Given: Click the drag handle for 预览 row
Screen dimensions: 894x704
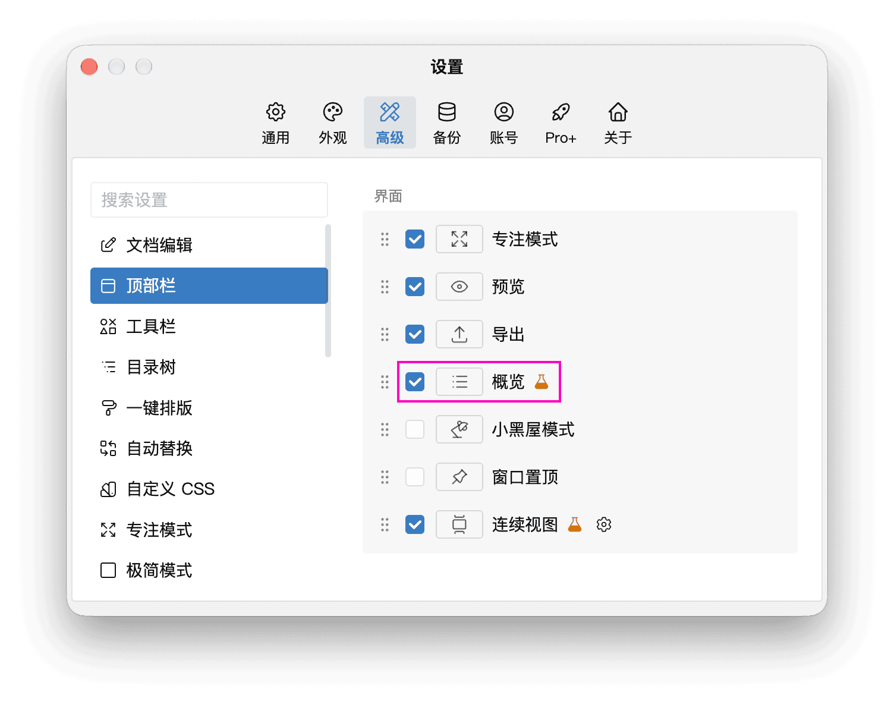Looking at the screenshot, I should click(x=385, y=287).
